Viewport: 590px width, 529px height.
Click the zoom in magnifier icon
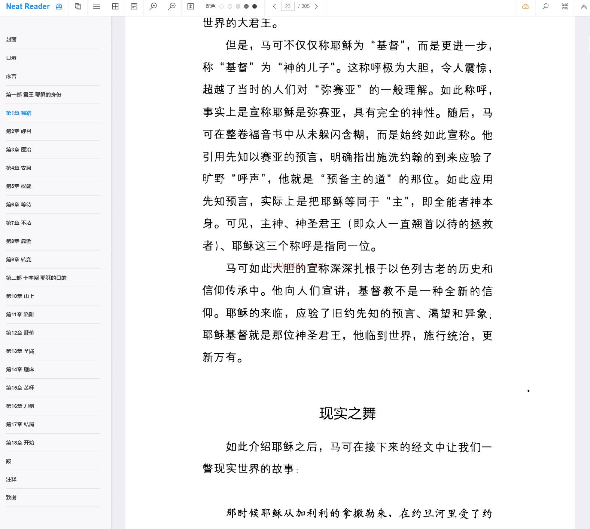(x=153, y=6)
